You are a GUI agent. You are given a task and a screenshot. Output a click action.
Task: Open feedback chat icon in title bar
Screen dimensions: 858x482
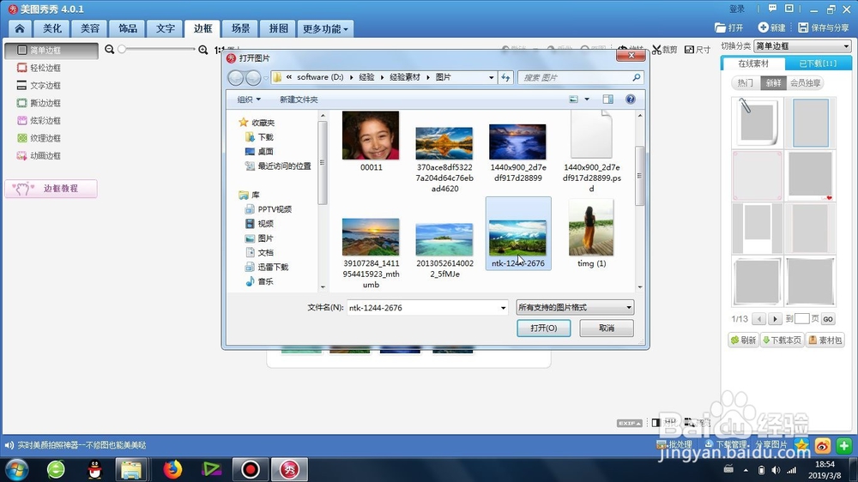click(x=773, y=9)
